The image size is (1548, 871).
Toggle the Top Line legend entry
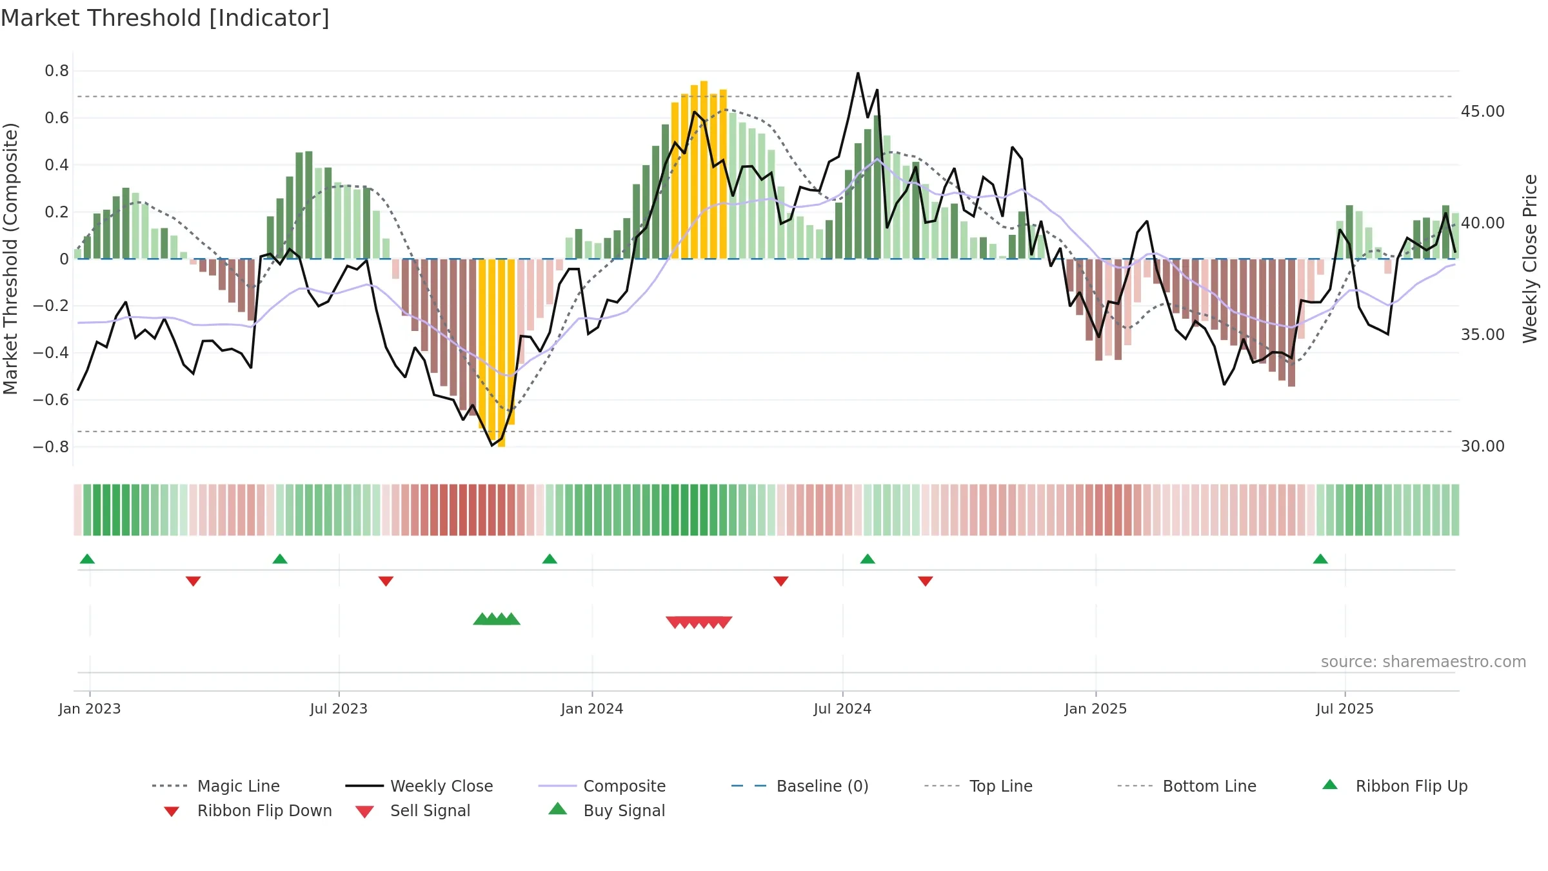(978, 786)
